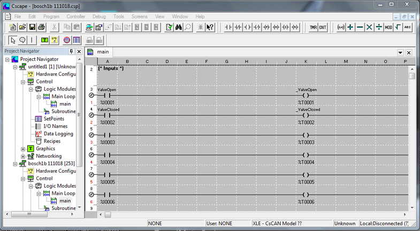Choose the ABS absolute value function

[408, 27]
